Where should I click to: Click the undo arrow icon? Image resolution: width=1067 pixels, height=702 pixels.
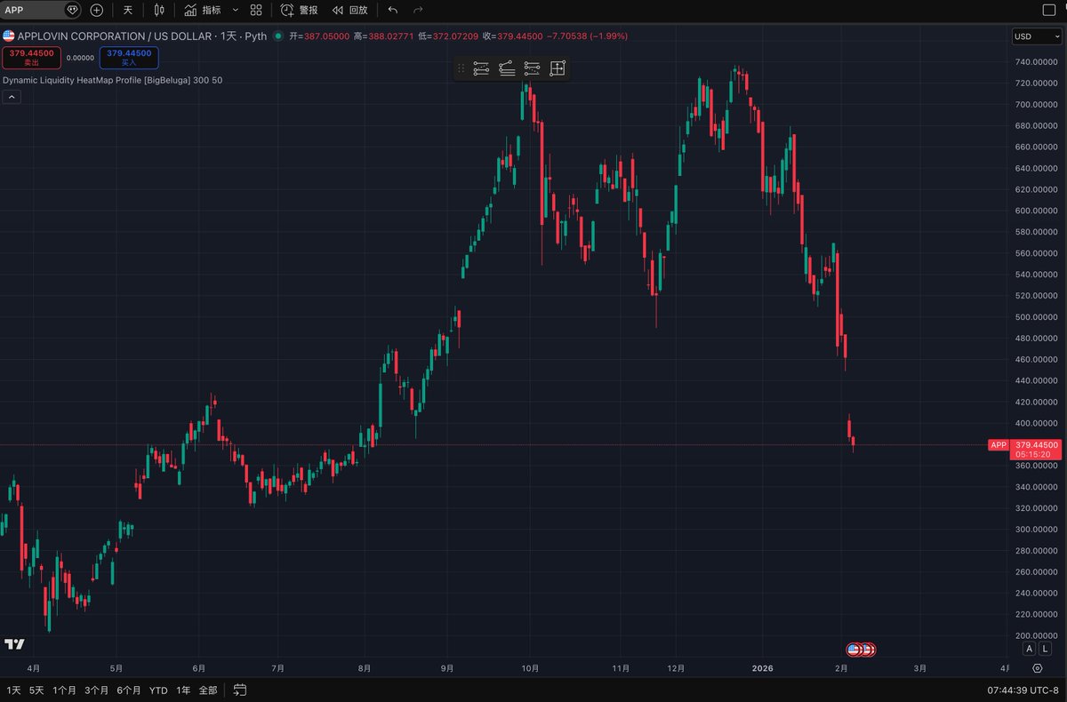tap(393, 11)
